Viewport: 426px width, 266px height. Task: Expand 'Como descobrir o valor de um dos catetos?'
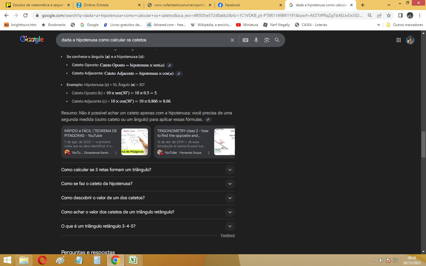[x=230, y=198]
